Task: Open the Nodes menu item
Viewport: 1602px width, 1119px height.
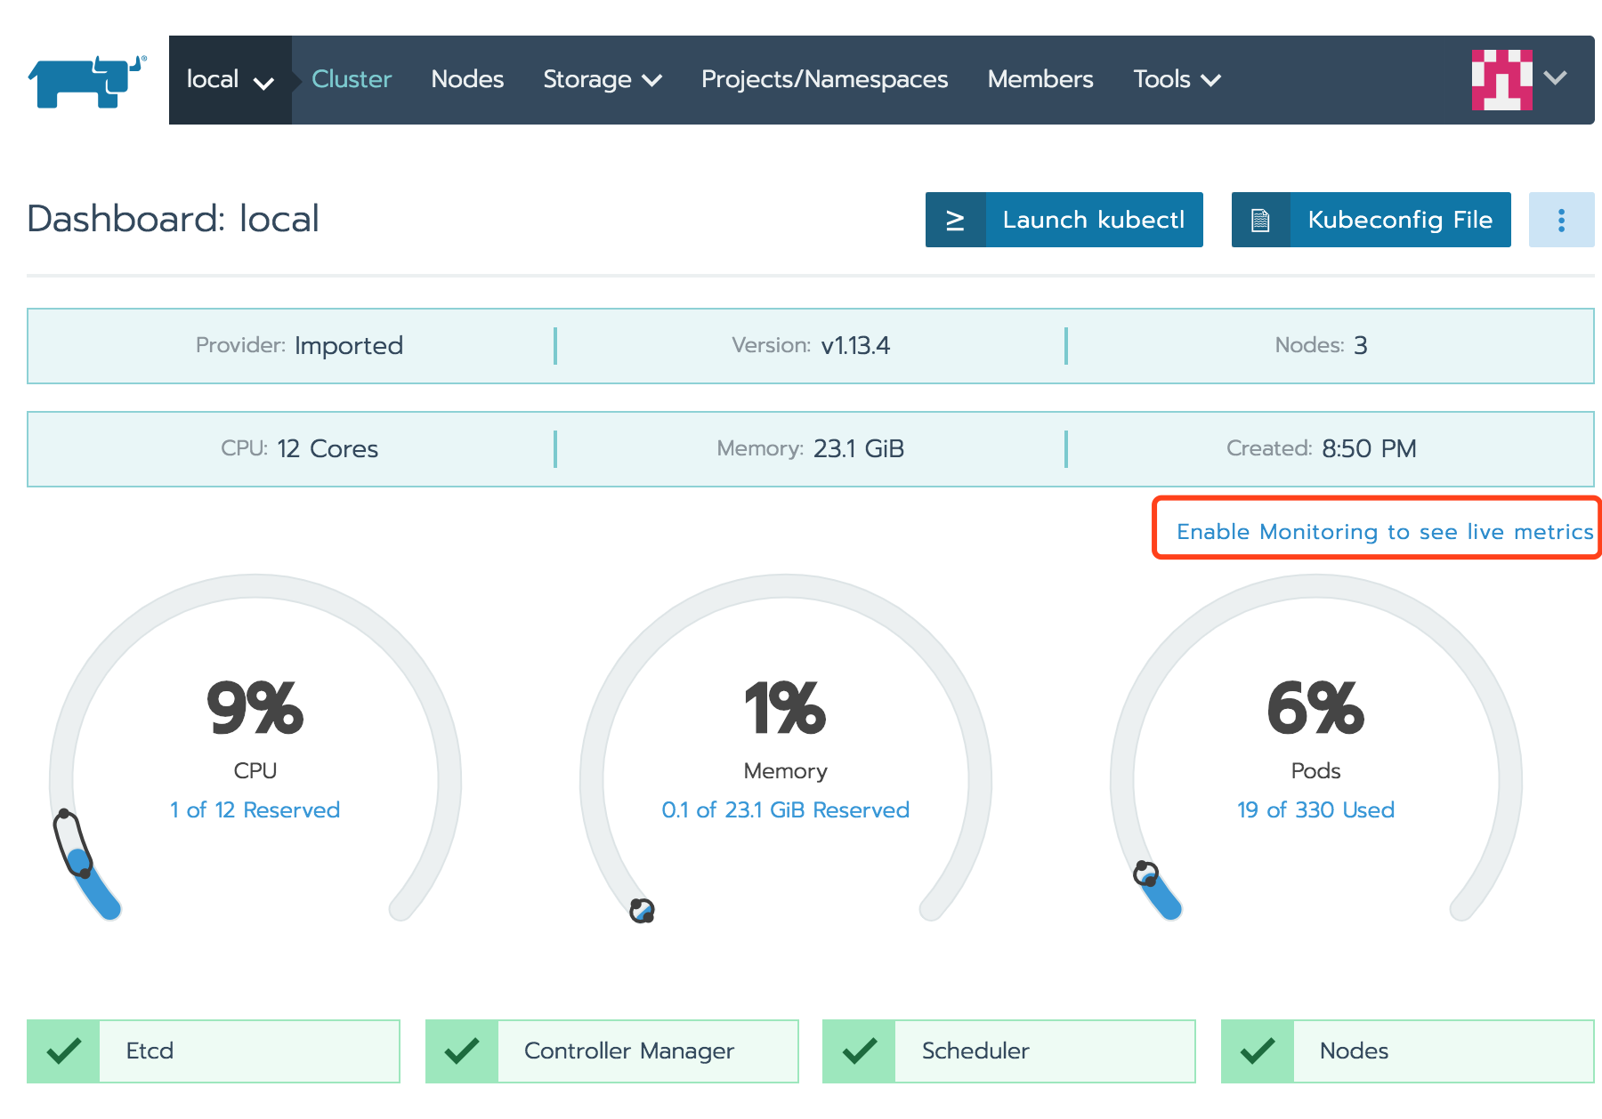Action: click(467, 79)
